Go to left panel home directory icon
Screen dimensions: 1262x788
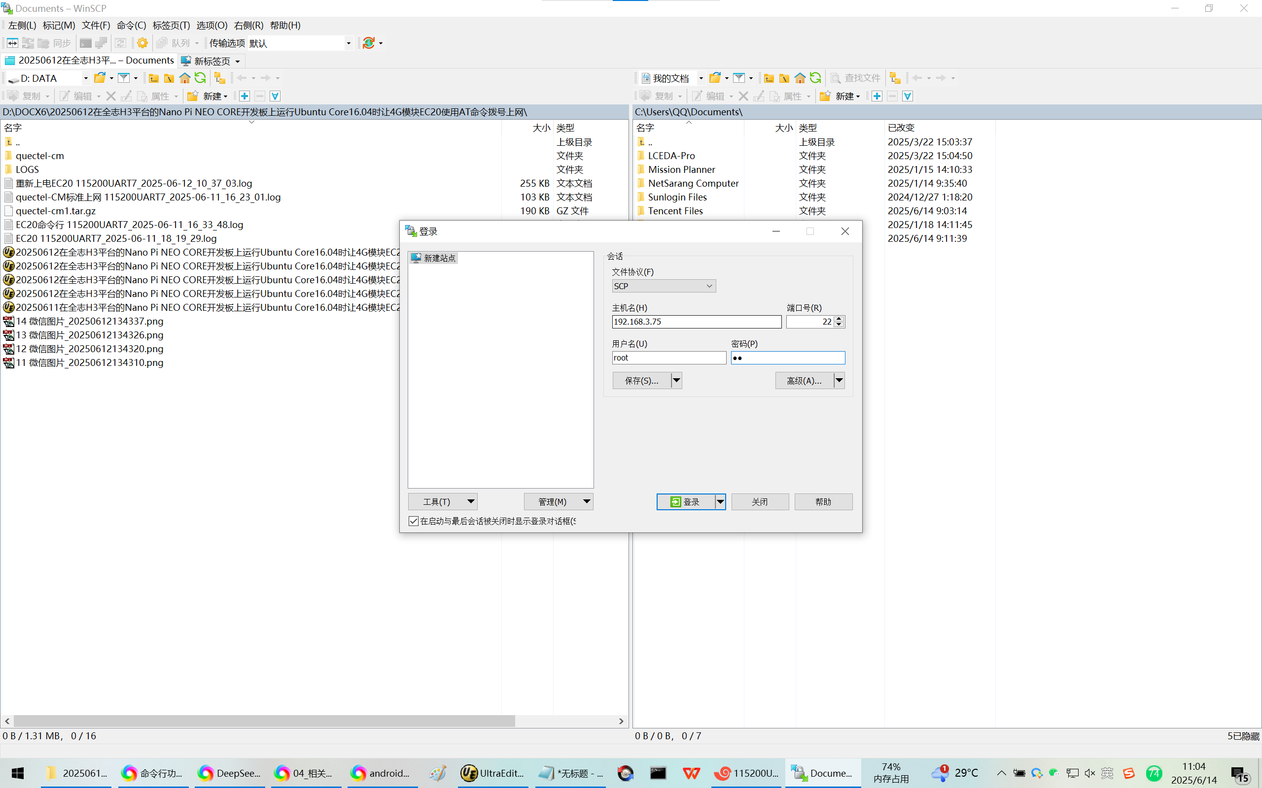(x=184, y=78)
